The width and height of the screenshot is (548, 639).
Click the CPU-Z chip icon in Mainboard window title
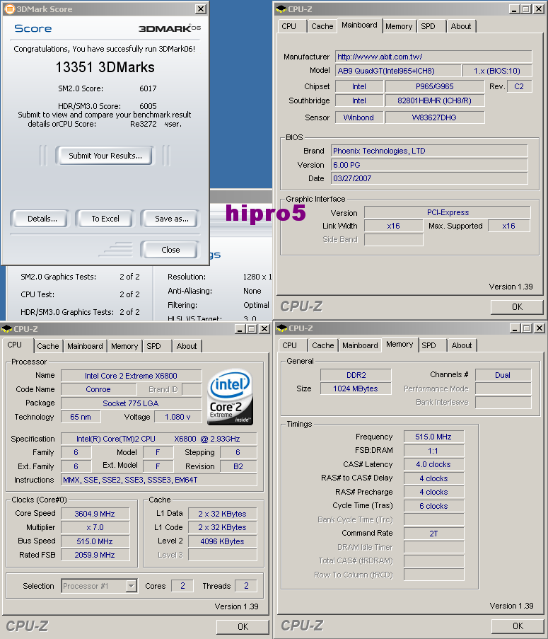pyautogui.click(x=281, y=9)
